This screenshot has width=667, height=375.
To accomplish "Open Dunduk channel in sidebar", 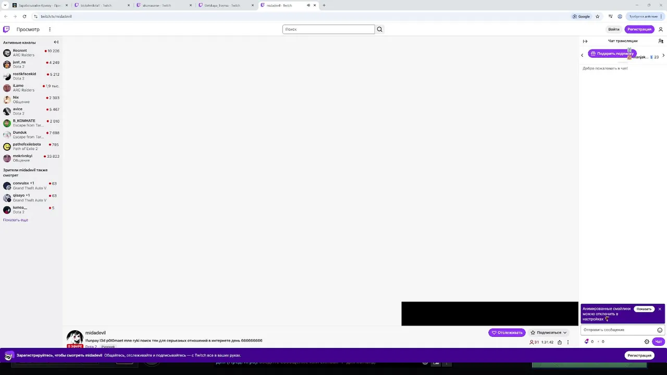I will tap(31, 135).
